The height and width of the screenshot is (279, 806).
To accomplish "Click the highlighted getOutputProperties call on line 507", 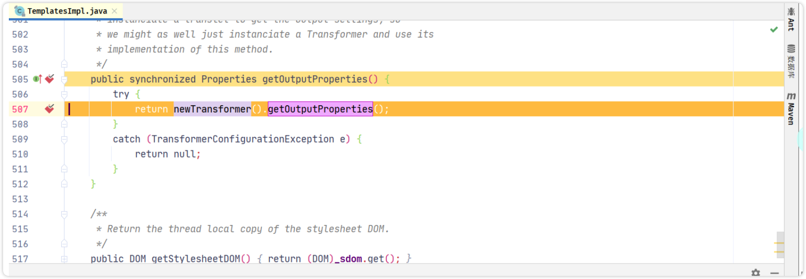I will click(320, 109).
